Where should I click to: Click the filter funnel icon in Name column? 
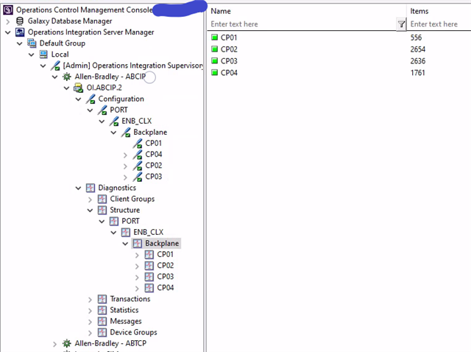click(x=401, y=24)
